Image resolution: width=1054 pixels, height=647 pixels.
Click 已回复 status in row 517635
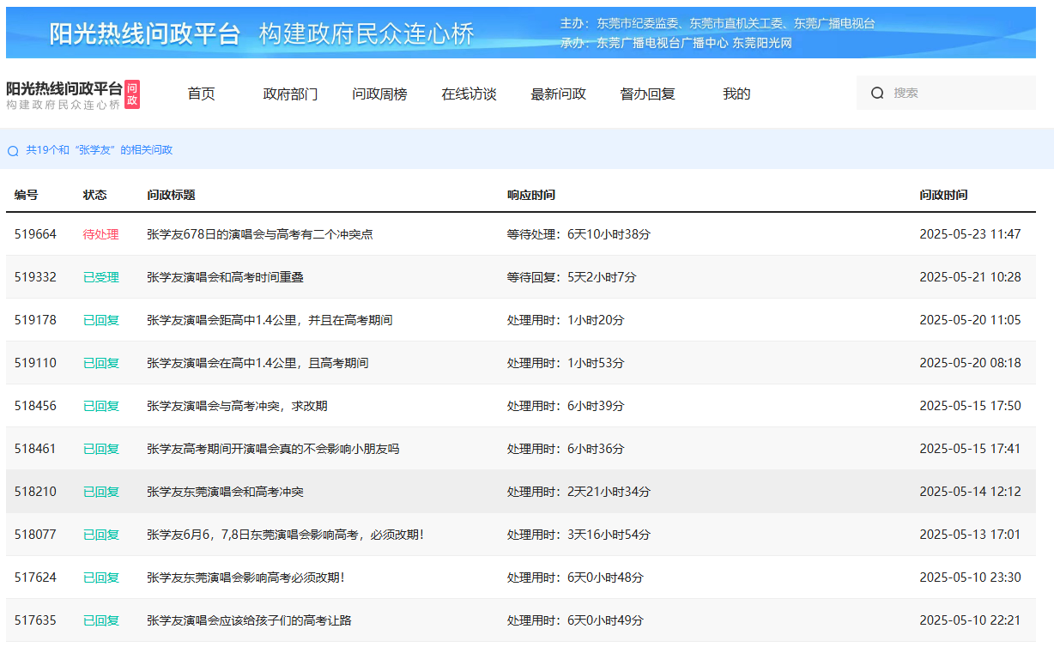pos(100,620)
